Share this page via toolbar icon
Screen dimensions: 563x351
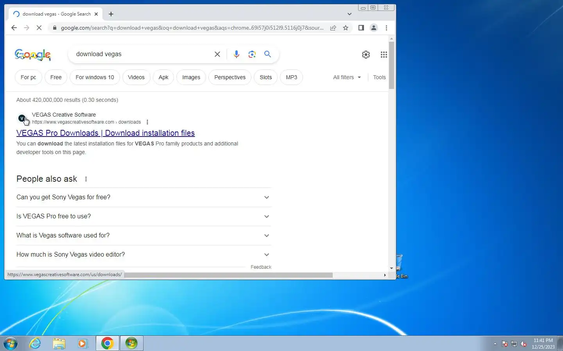333,28
